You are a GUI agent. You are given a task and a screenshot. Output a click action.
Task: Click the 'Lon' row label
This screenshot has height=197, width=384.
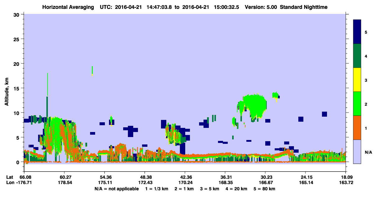point(10,183)
